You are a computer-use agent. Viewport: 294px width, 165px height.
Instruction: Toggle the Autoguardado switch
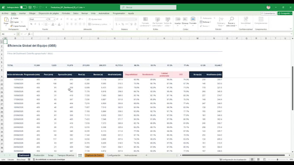tap(23, 7)
